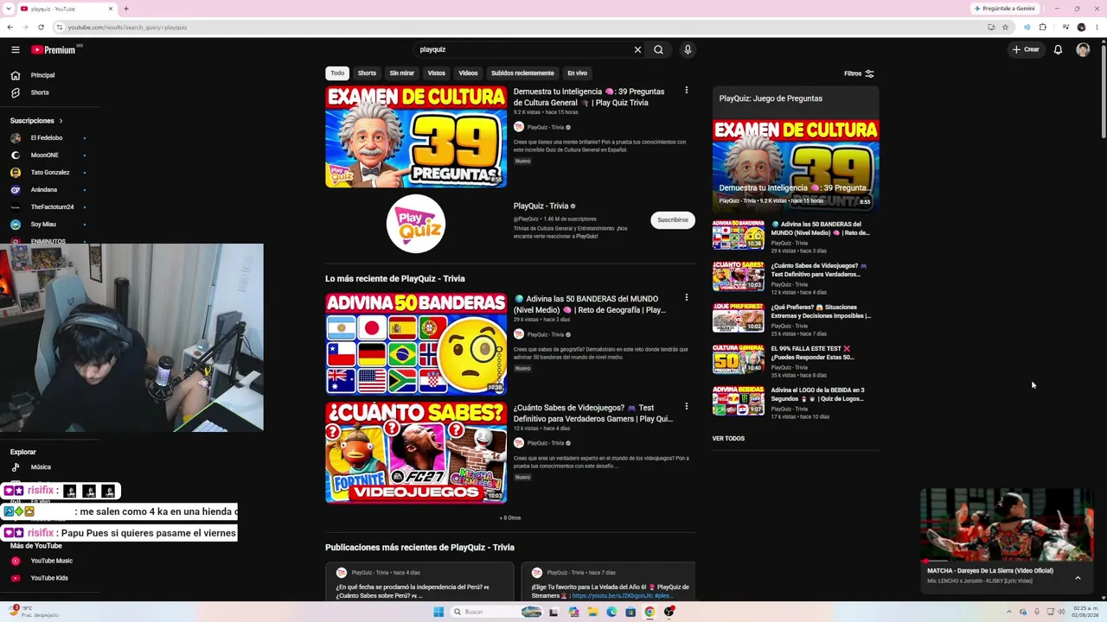Select the Shorts filter chip
The height and width of the screenshot is (622, 1107).
pos(367,73)
